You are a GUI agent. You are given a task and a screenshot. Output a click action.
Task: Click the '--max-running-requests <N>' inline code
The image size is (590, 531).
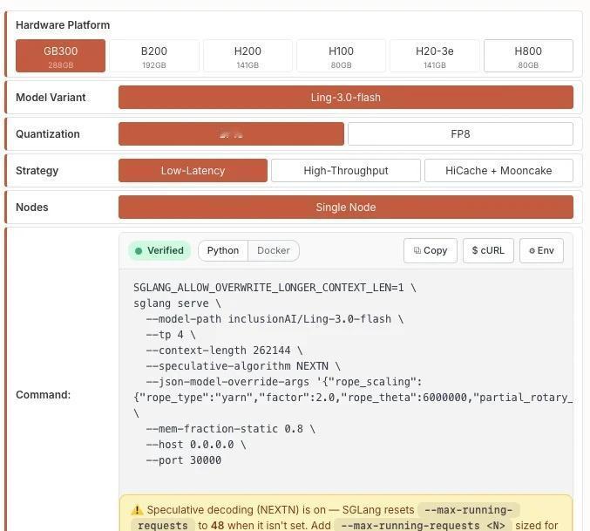point(423,526)
